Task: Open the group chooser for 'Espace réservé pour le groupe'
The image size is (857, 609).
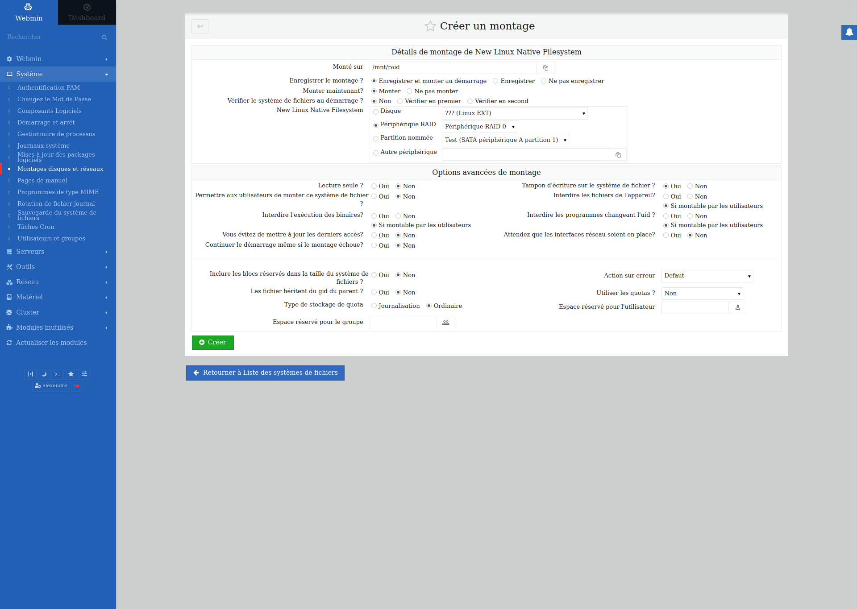Action: (x=445, y=323)
